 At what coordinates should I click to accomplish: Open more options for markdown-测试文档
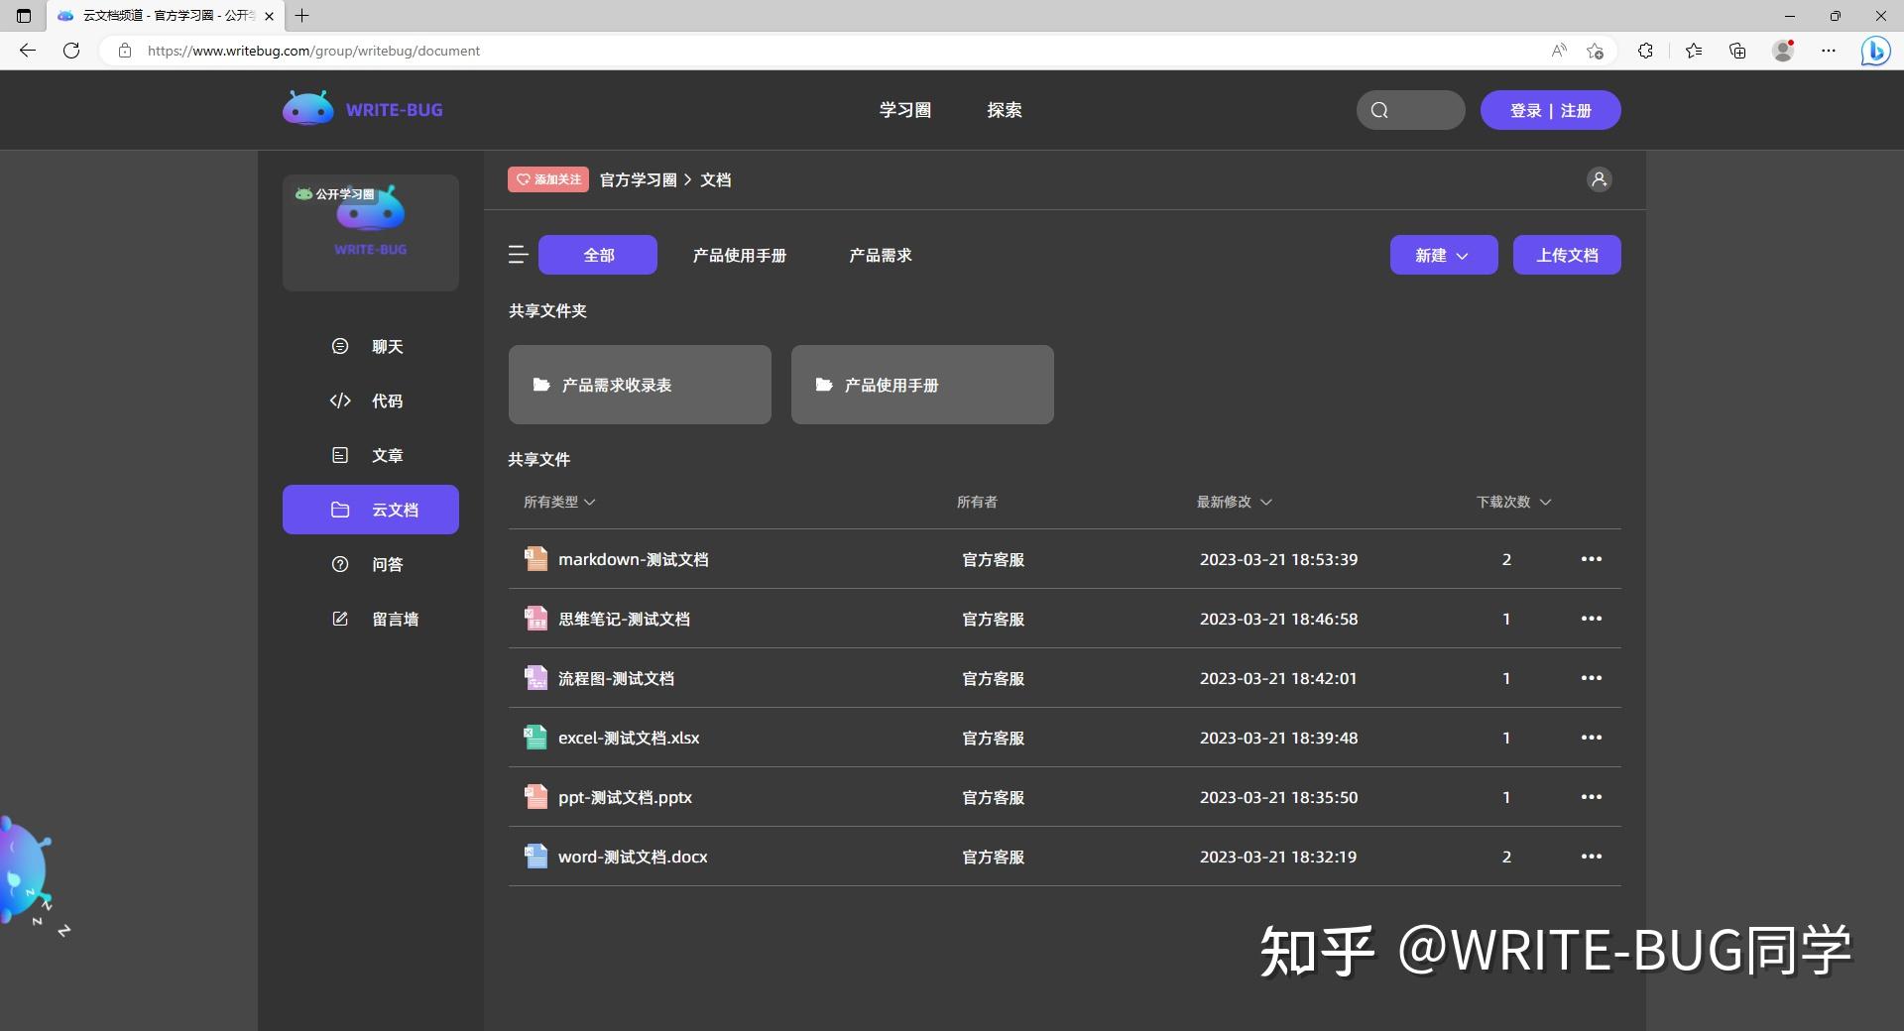[x=1592, y=558]
